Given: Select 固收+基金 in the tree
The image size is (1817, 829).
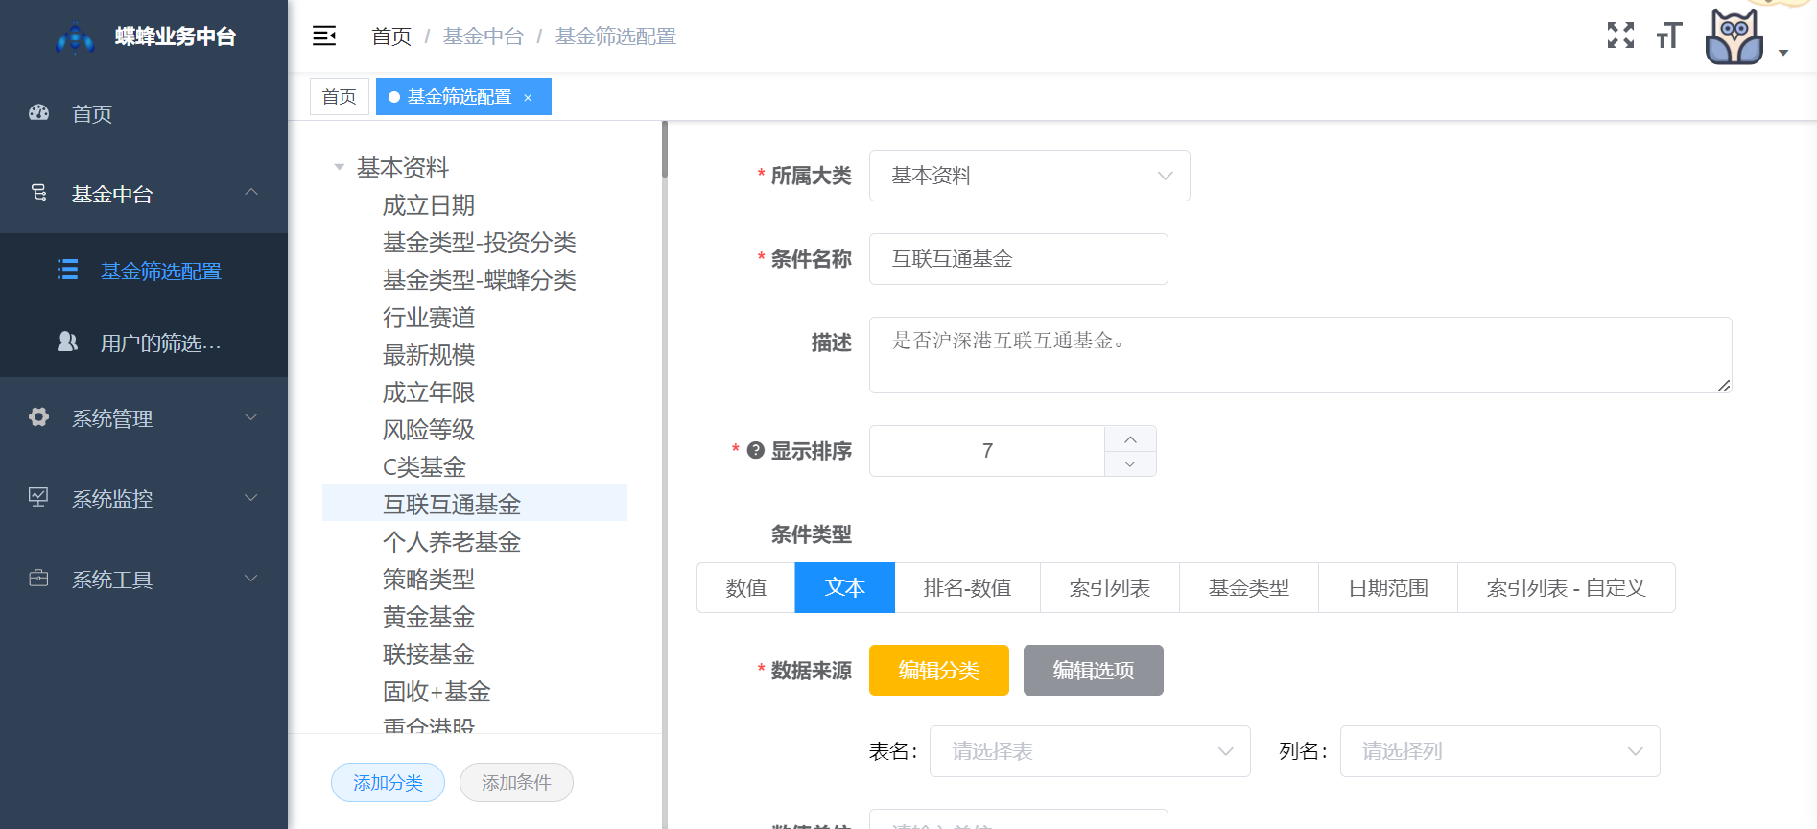Looking at the screenshot, I should tap(437, 692).
